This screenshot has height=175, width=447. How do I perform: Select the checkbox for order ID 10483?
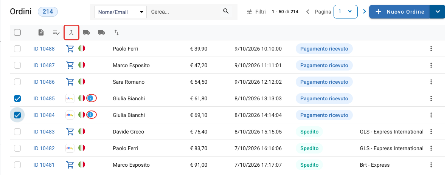17,132
